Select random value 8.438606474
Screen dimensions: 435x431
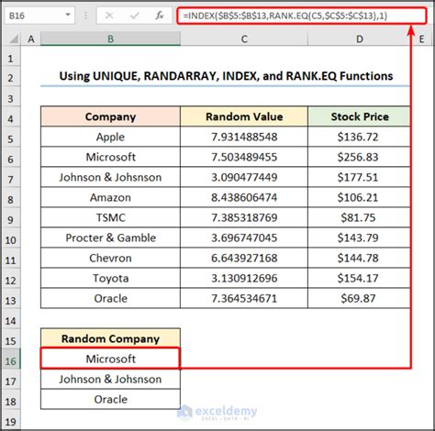coord(244,197)
